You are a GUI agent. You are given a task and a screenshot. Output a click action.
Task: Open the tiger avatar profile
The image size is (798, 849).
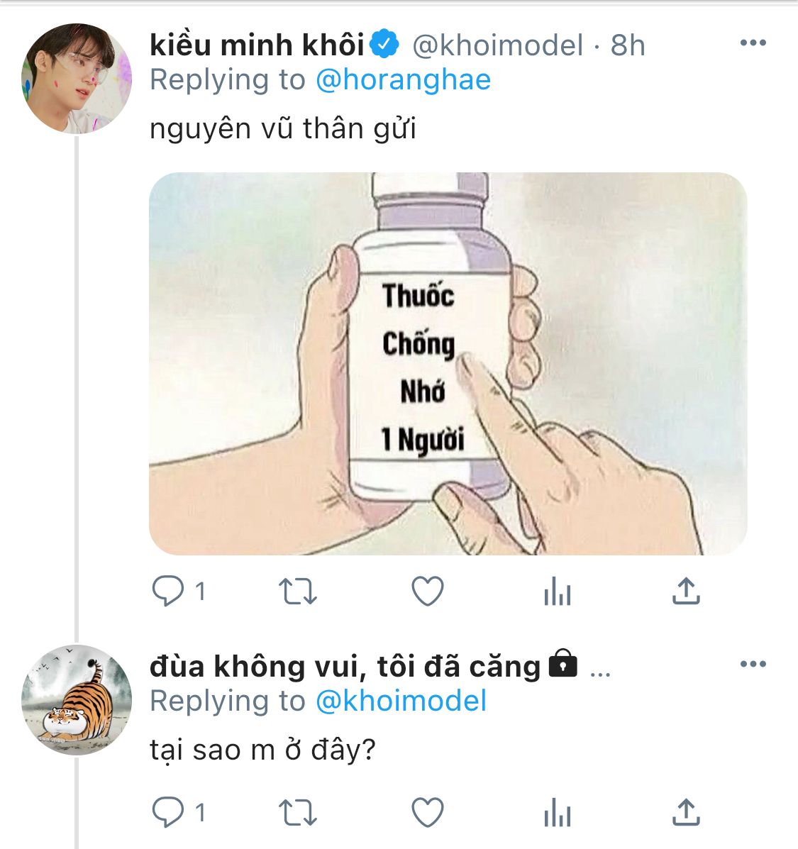click(77, 700)
